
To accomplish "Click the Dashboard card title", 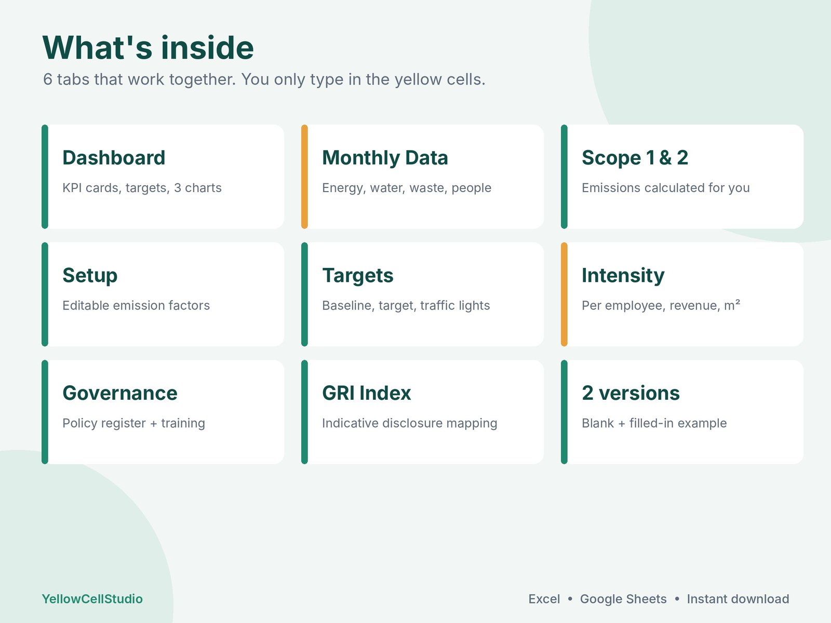I will [114, 158].
